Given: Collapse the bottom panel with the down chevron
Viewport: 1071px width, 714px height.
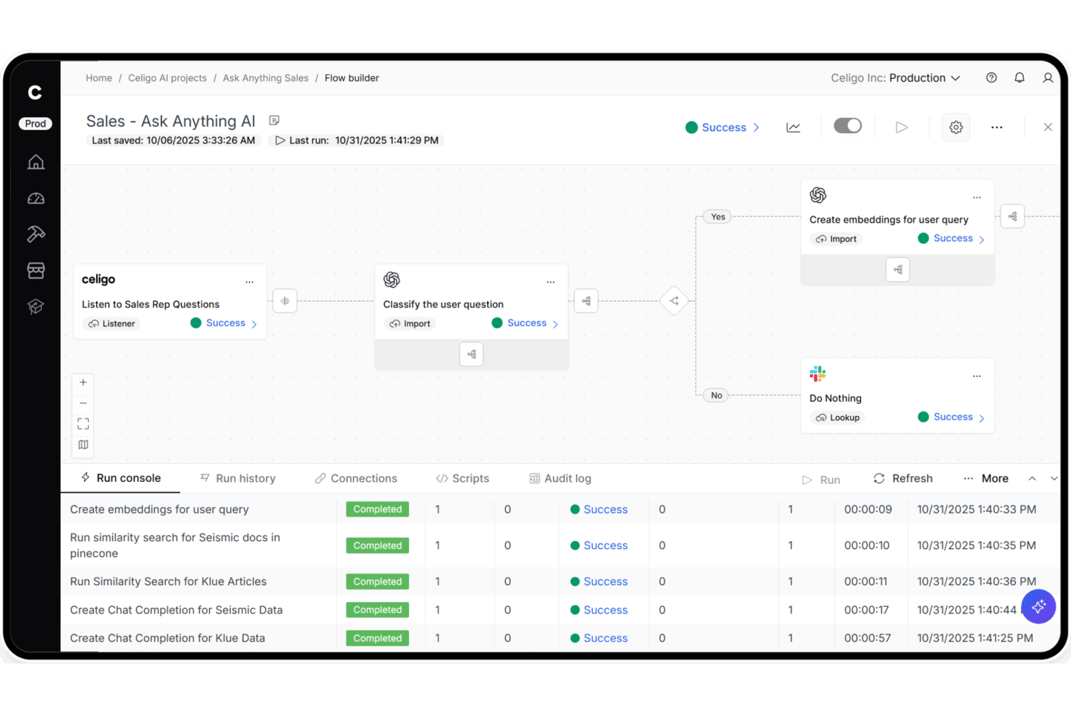Looking at the screenshot, I should tap(1054, 479).
